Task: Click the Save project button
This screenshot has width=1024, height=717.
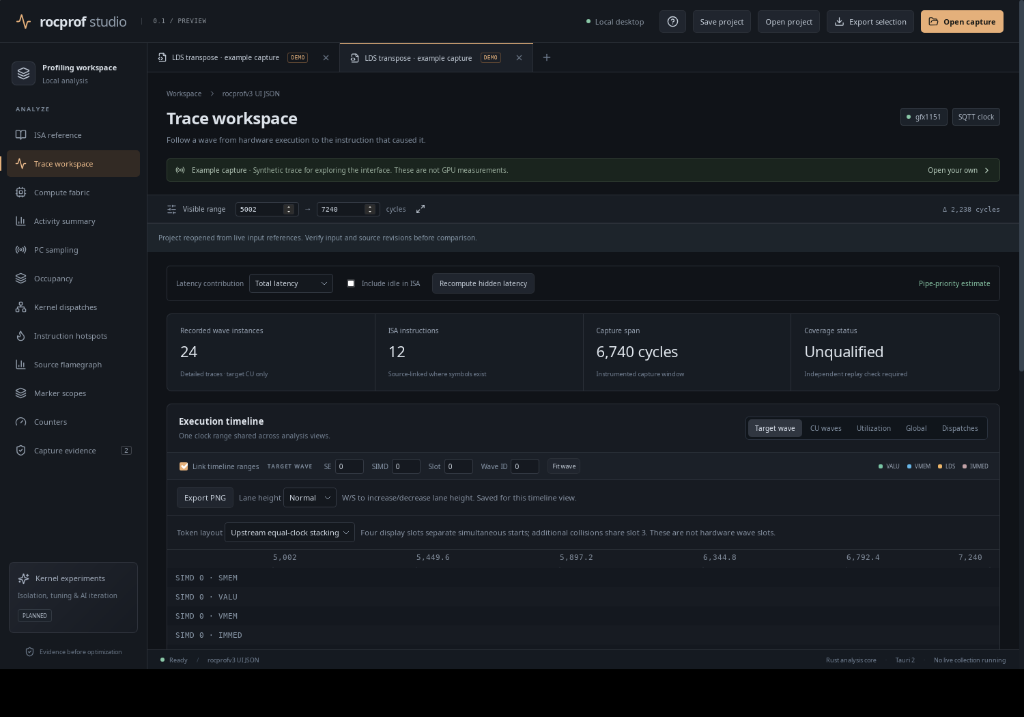Action: click(722, 21)
